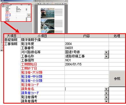The height and width of the screenshot is (105, 126).
Task: Click the 処理 column header
Action: pyautogui.click(x=117, y=36)
